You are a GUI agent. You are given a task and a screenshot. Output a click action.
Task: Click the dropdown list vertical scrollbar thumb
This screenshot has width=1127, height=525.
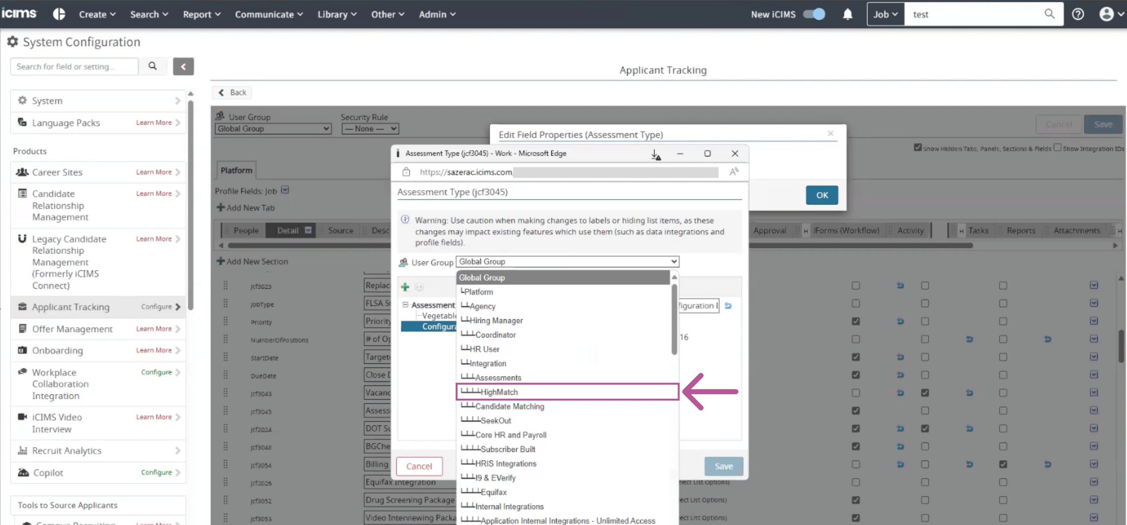click(x=674, y=319)
